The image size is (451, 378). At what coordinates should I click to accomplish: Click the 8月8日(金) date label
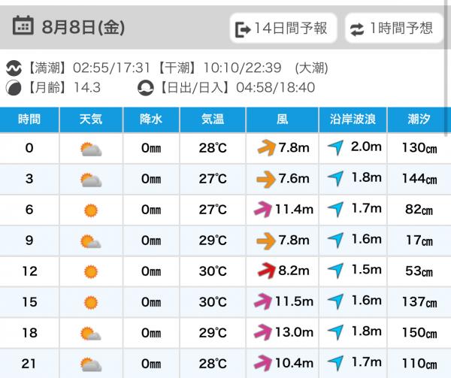[x=83, y=28]
